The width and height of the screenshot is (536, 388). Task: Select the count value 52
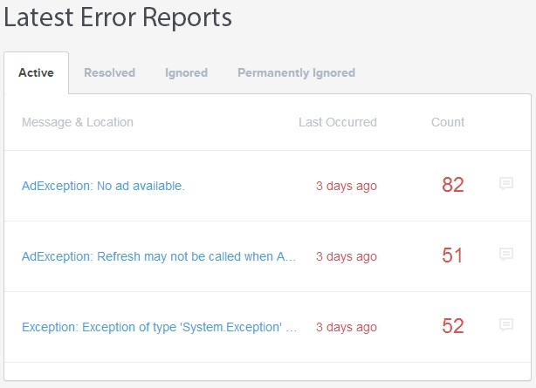(x=453, y=326)
